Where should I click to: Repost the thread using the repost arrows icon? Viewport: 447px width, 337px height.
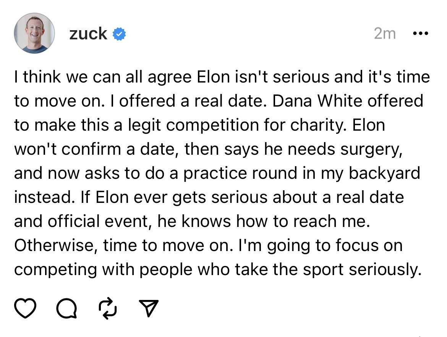(107, 308)
